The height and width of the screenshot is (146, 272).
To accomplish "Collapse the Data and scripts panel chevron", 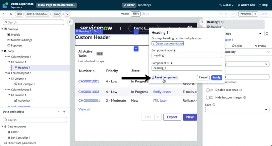I will (x=59, y=112).
